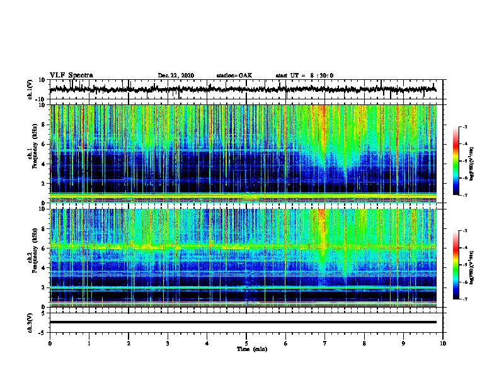Click the lower color scale bar for ch.2
499x385 pixels.
pyautogui.click(x=456, y=265)
